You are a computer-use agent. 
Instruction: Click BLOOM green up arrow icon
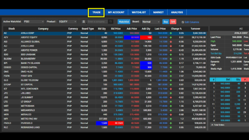tap(171, 59)
